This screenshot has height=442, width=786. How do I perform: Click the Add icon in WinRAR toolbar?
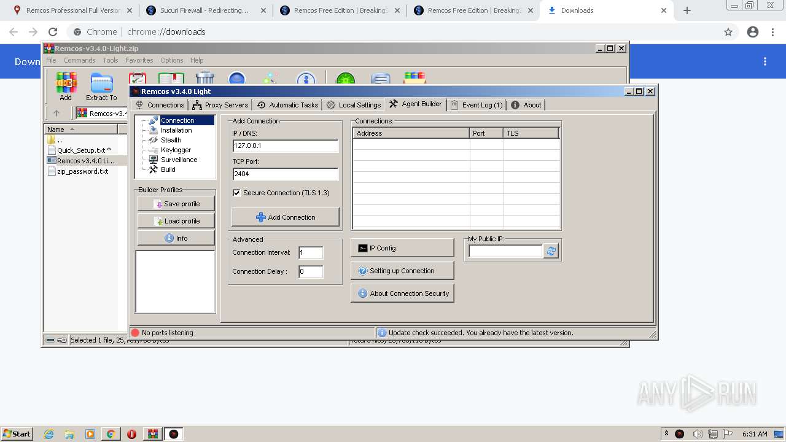click(x=66, y=86)
